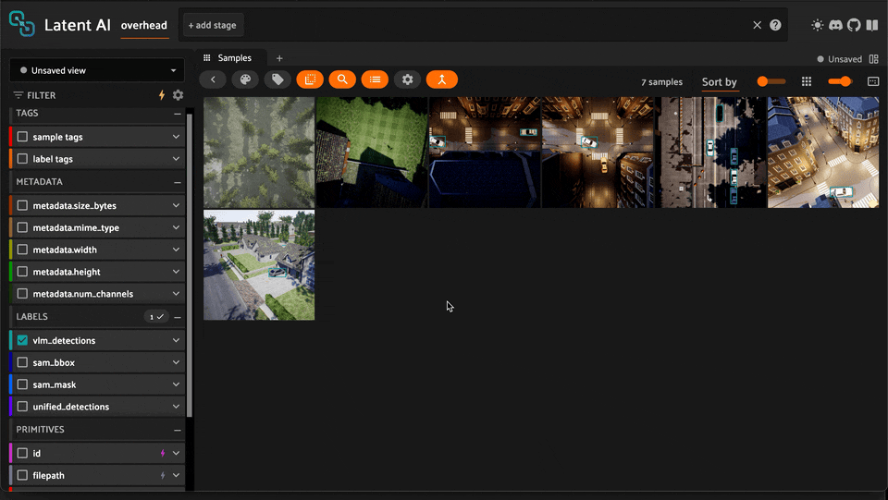Select the Samples panel tab
The height and width of the screenshot is (500, 888).
(233, 58)
